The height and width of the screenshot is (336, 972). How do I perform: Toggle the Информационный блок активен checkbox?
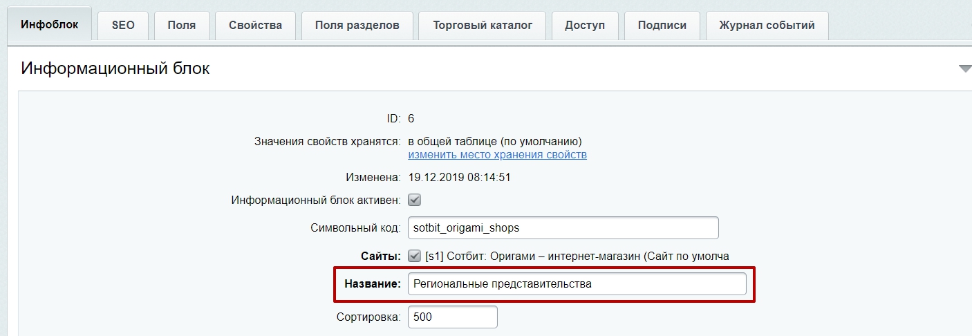coord(415,200)
